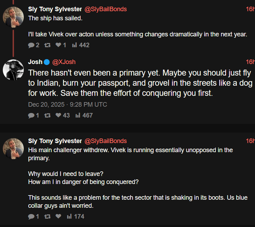The width and height of the screenshot is (255, 227).
Task: Click retweet icon on "The ship has sailed" post
Action: coord(48,45)
